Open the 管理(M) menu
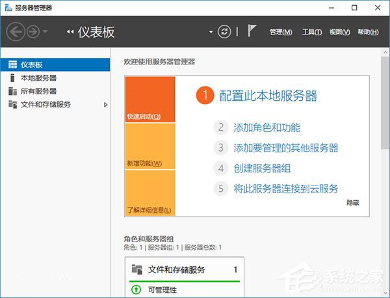The image size is (390, 298). point(281,32)
